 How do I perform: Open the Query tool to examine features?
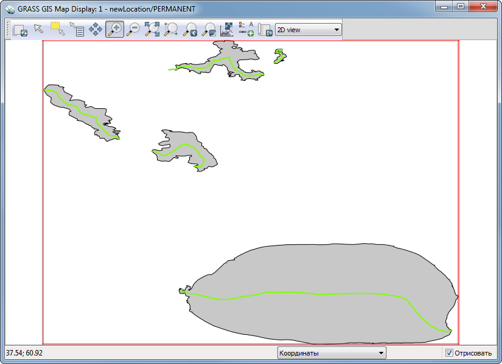click(x=80, y=29)
